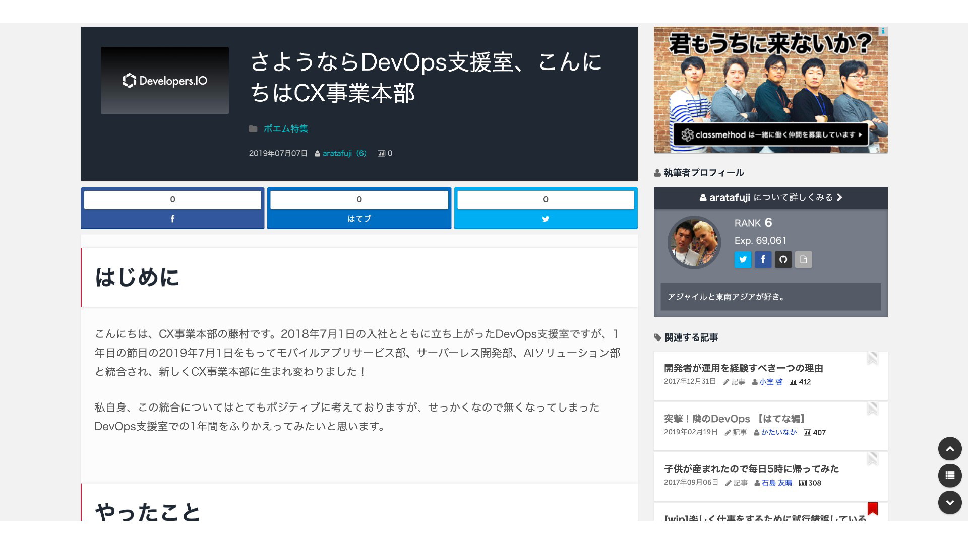Click the やったこと section heading

tap(148, 511)
